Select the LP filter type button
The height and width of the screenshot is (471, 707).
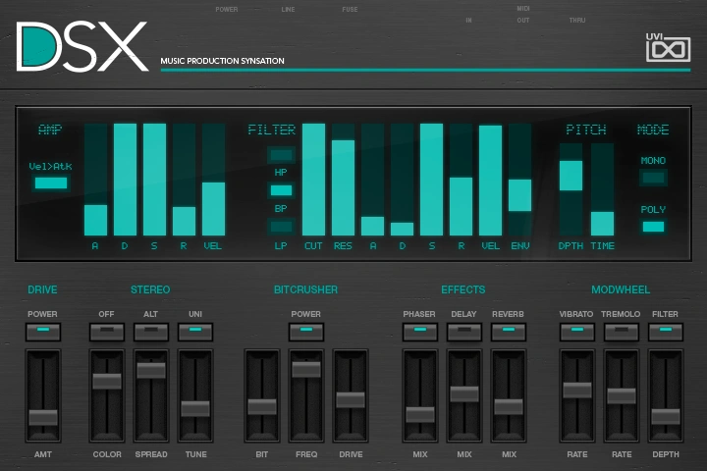point(281,227)
